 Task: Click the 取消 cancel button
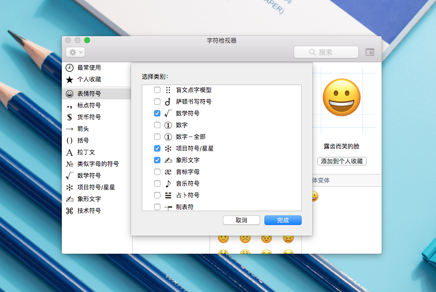tap(241, 220)
